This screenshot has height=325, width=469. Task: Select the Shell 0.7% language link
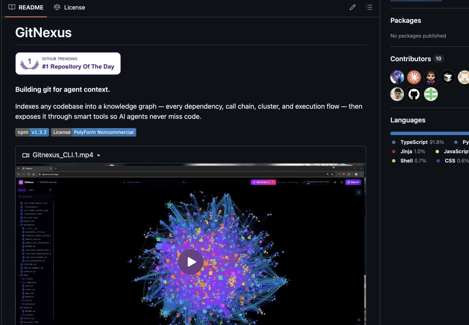(x=409, y=161)
